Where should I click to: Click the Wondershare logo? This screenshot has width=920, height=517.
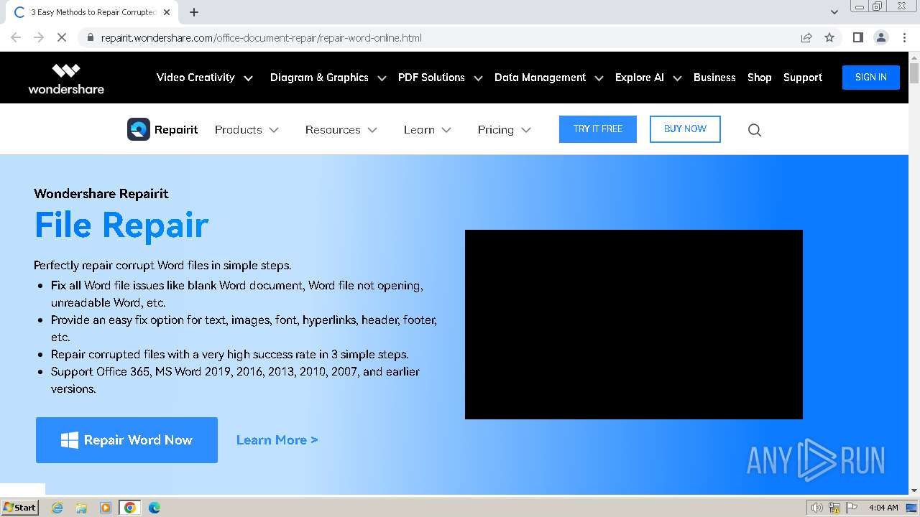(66, 78)
